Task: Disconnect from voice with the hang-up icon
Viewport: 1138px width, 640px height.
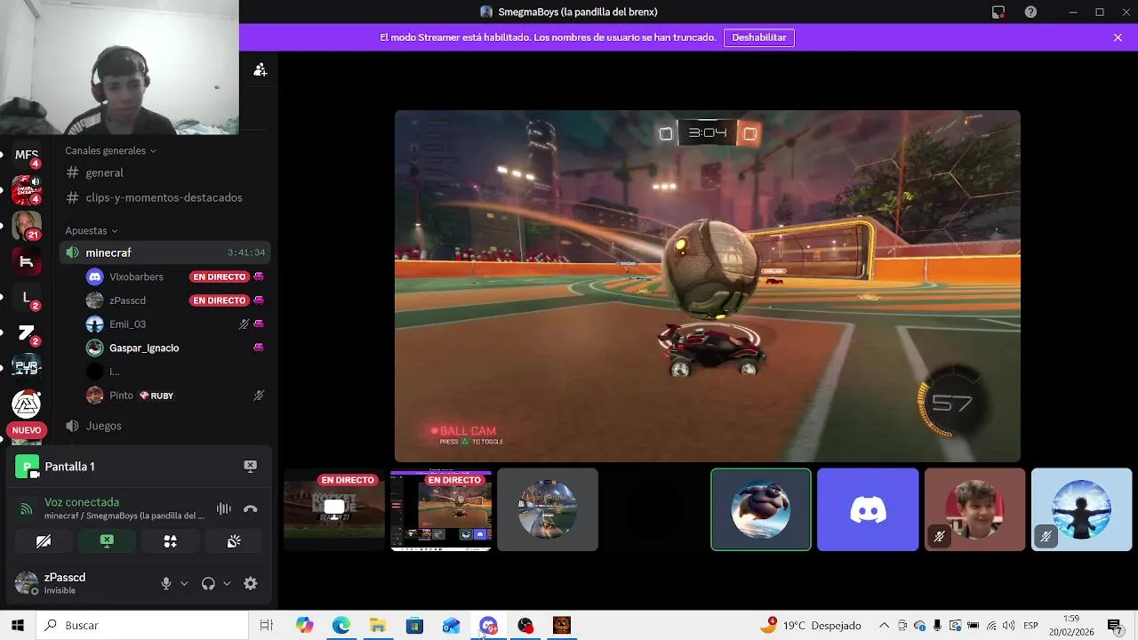Action: 251,509
